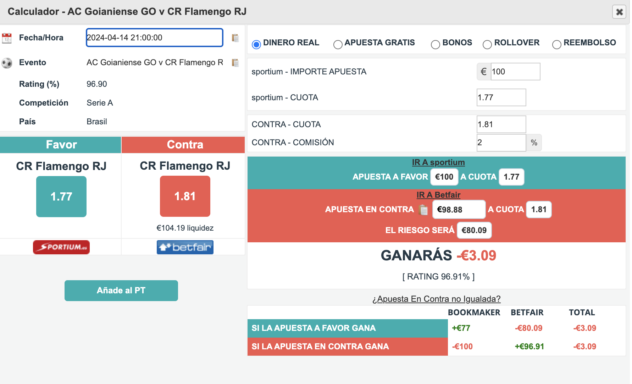The image size is (632, 384).
Task: Select the Contra column header
Action: coord(183,145)
